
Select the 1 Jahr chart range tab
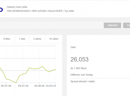22,39
